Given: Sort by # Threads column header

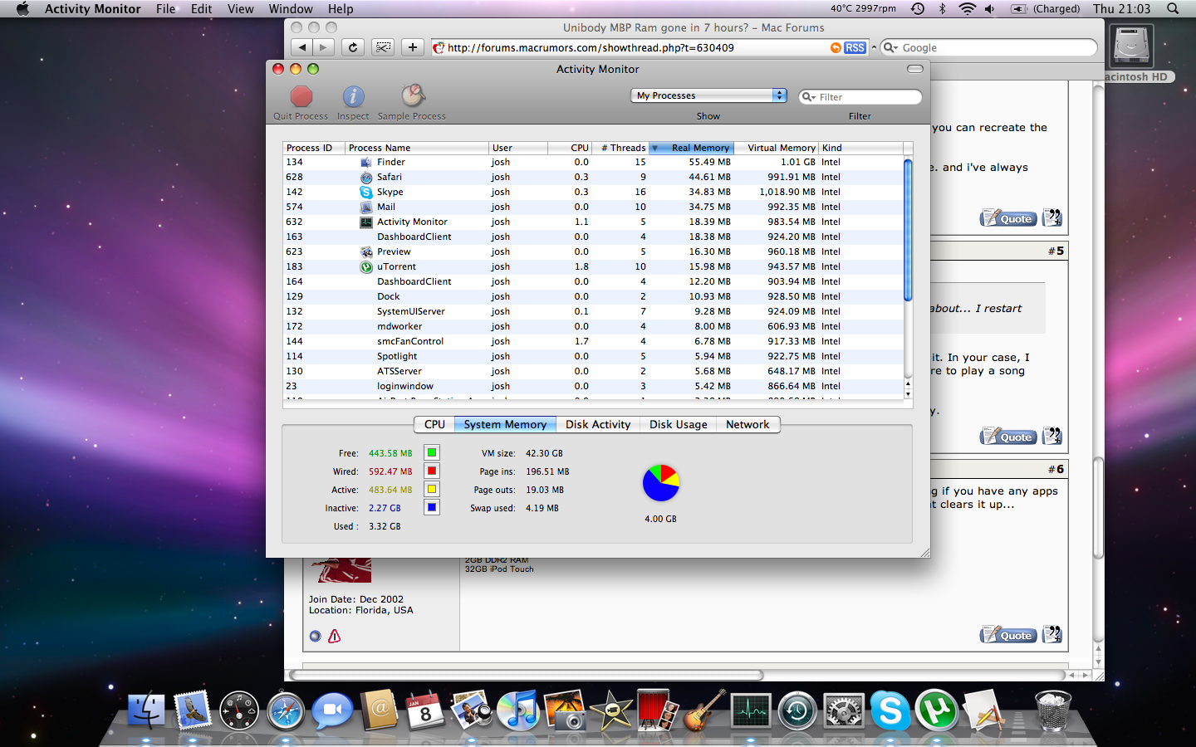Looking at the screenshot, I should coord(620,148).
